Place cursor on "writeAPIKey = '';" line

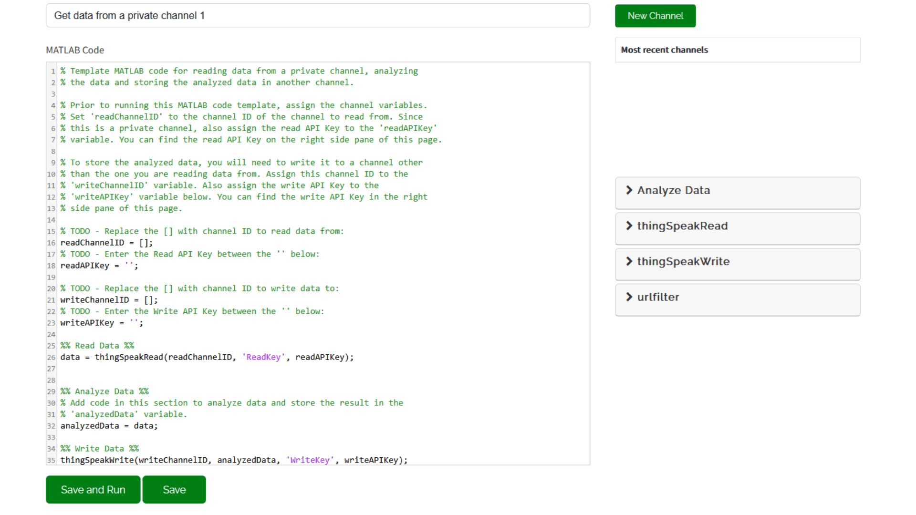102,323
